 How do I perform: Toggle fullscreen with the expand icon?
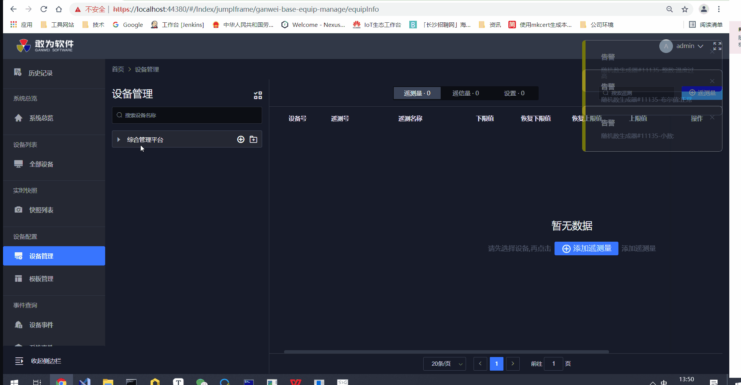pos(717,46)
